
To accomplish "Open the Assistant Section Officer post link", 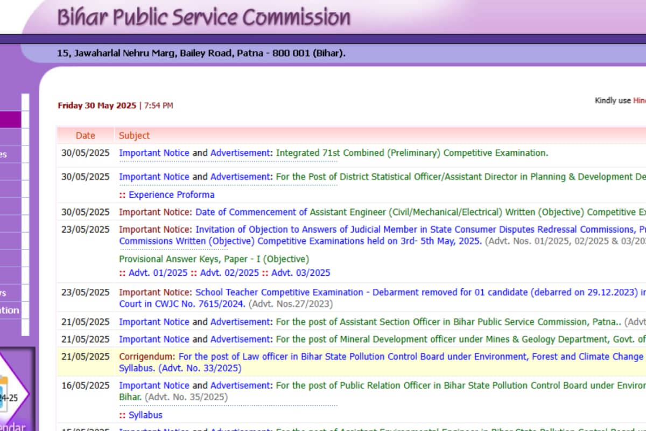I will point(449,322).
